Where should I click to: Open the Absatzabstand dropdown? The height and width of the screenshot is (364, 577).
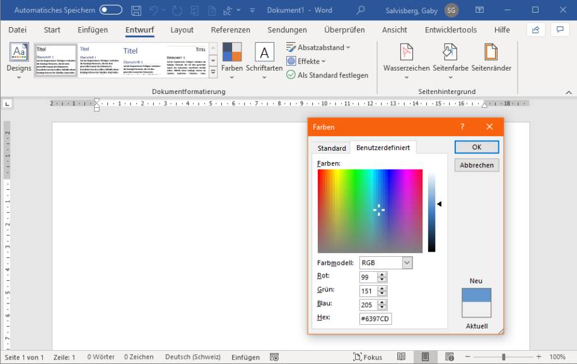pyautogui.click(x=318, y=47)
